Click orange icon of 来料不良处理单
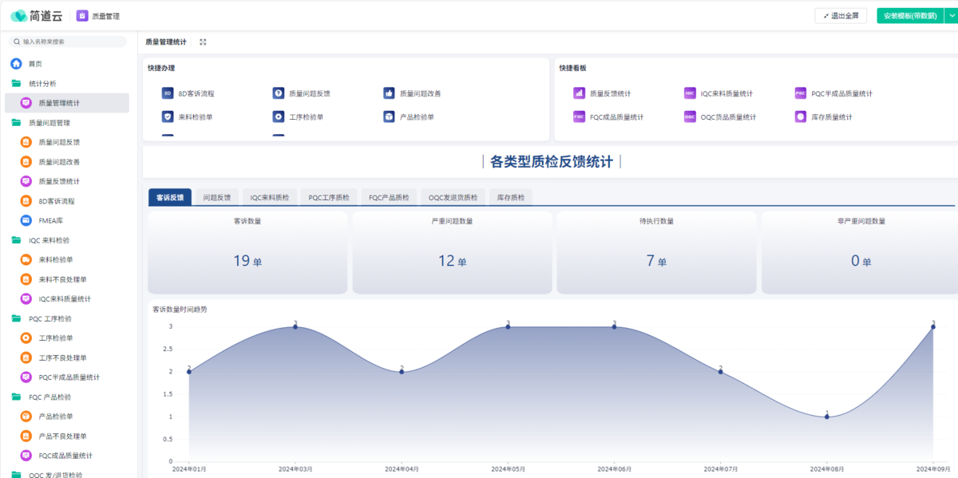Image resolution: width=958 pixels, height=478 pixels. pyautogui.click(x=26, y=279)
